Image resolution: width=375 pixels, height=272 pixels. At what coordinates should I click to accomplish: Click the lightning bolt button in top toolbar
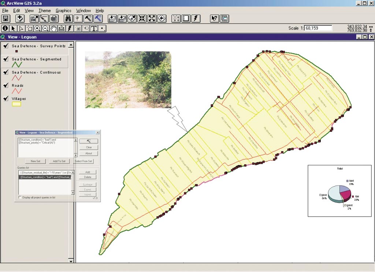point(196,18)
